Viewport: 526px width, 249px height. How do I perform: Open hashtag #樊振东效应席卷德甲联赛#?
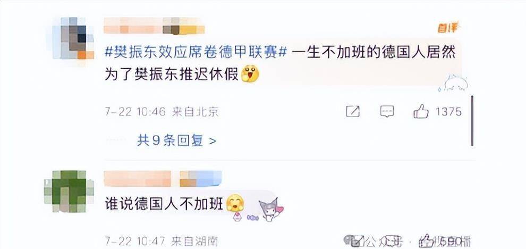(x=196, y=53)
